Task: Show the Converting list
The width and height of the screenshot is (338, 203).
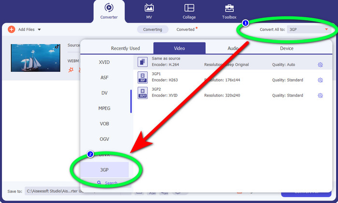Action: pyautogui.click(x=153, y=29)
